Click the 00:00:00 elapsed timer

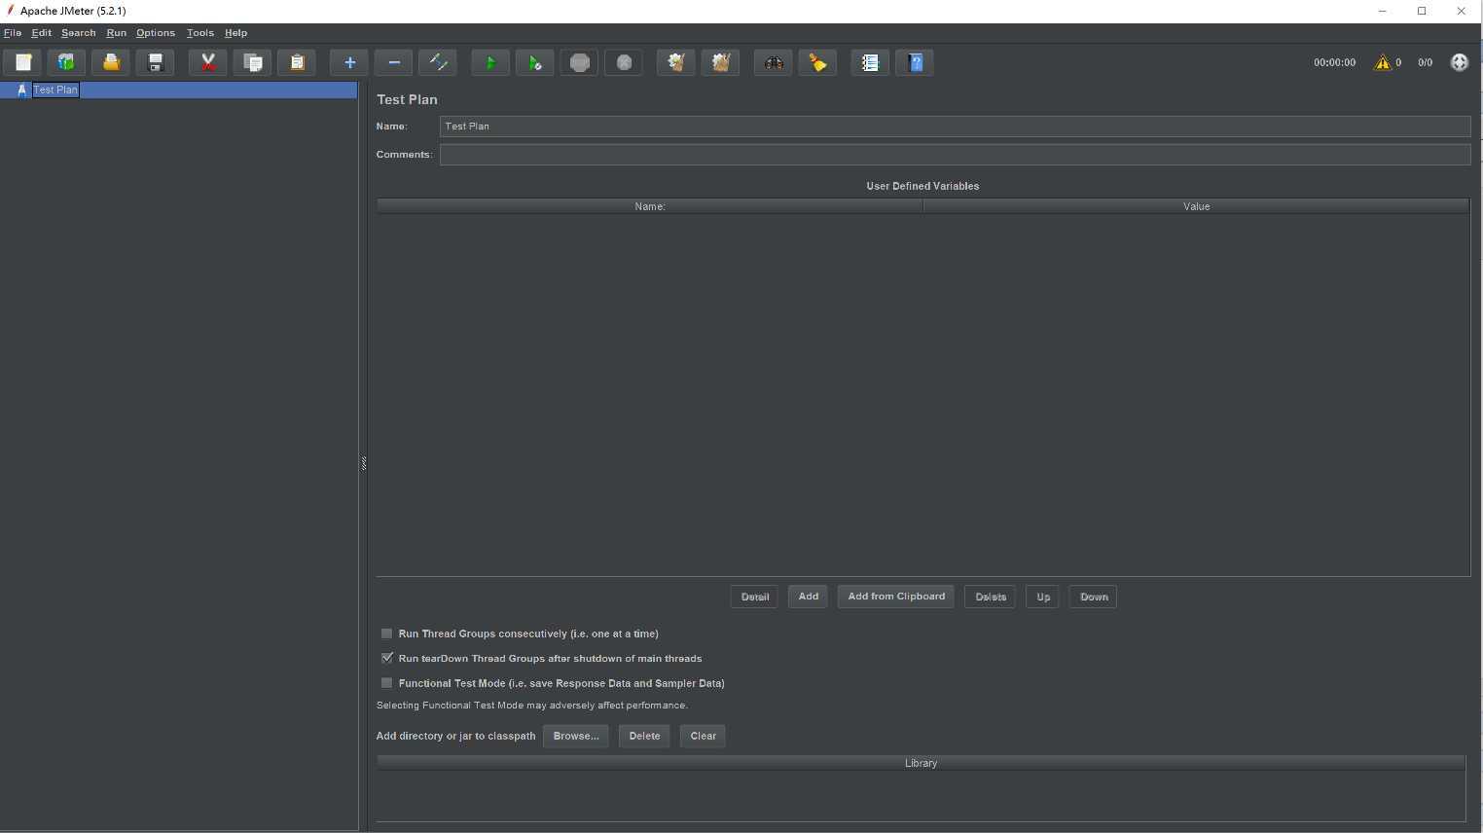point(1334,62)
